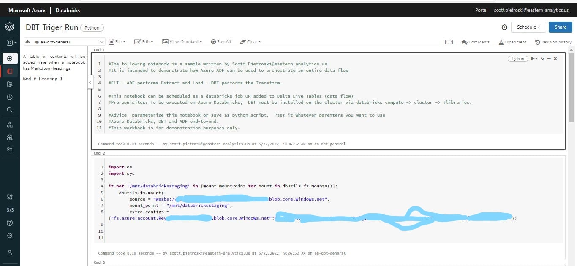Open the chevron actions menu in Cmd 1
577x266 pixels.
point(542,59)
